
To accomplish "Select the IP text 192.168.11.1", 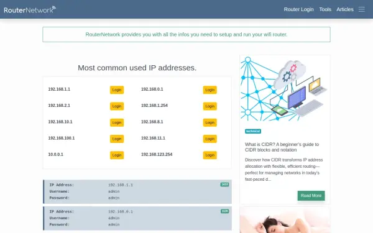I will point(153,138).
